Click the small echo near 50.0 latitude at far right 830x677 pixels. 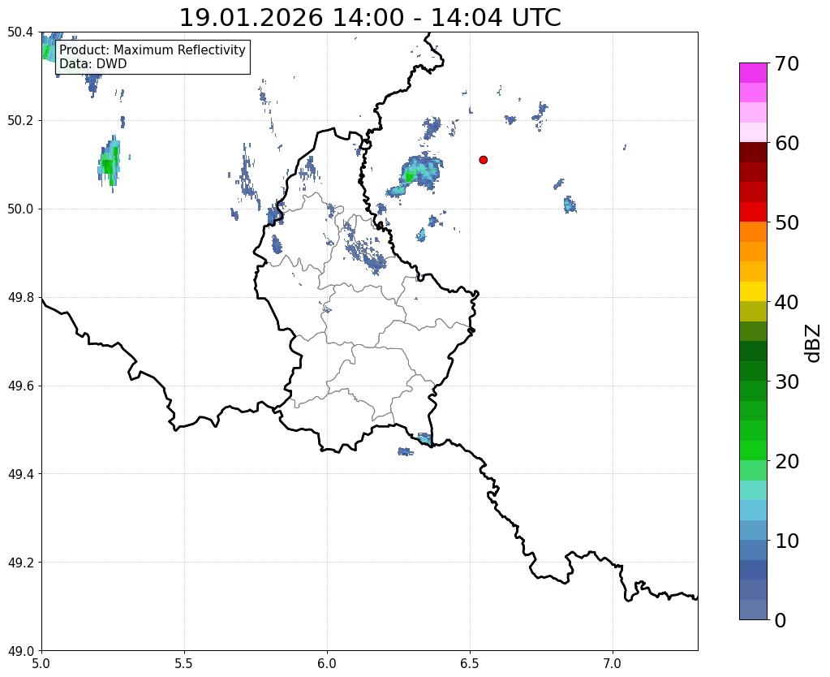[570, 205]
